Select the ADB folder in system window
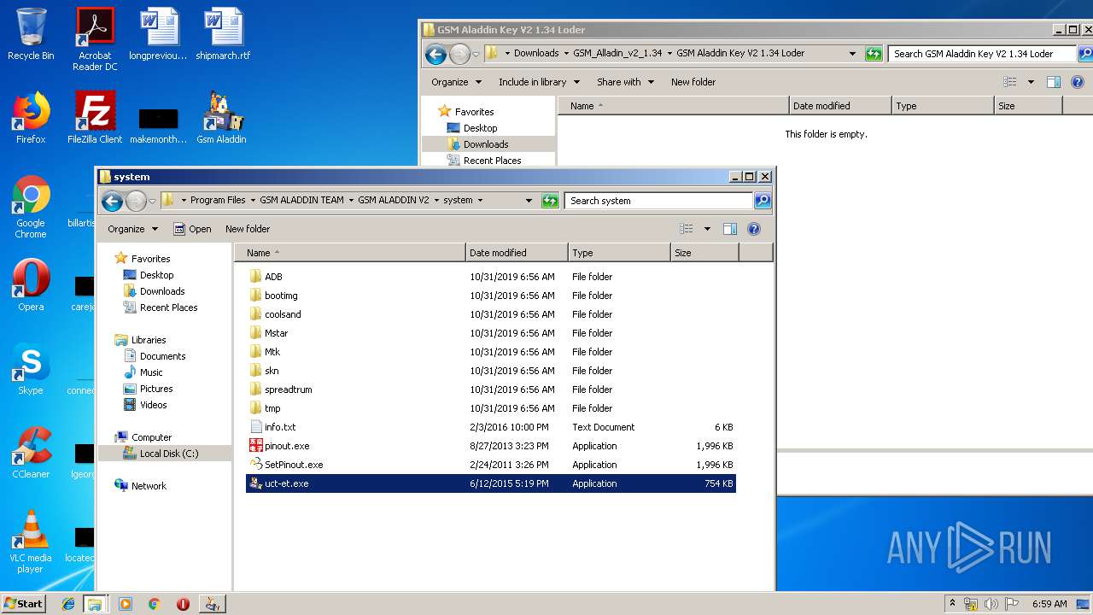 point(491,277)
